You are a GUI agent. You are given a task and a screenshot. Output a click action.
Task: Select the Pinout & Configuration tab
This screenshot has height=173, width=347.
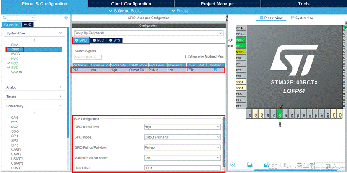44,4
